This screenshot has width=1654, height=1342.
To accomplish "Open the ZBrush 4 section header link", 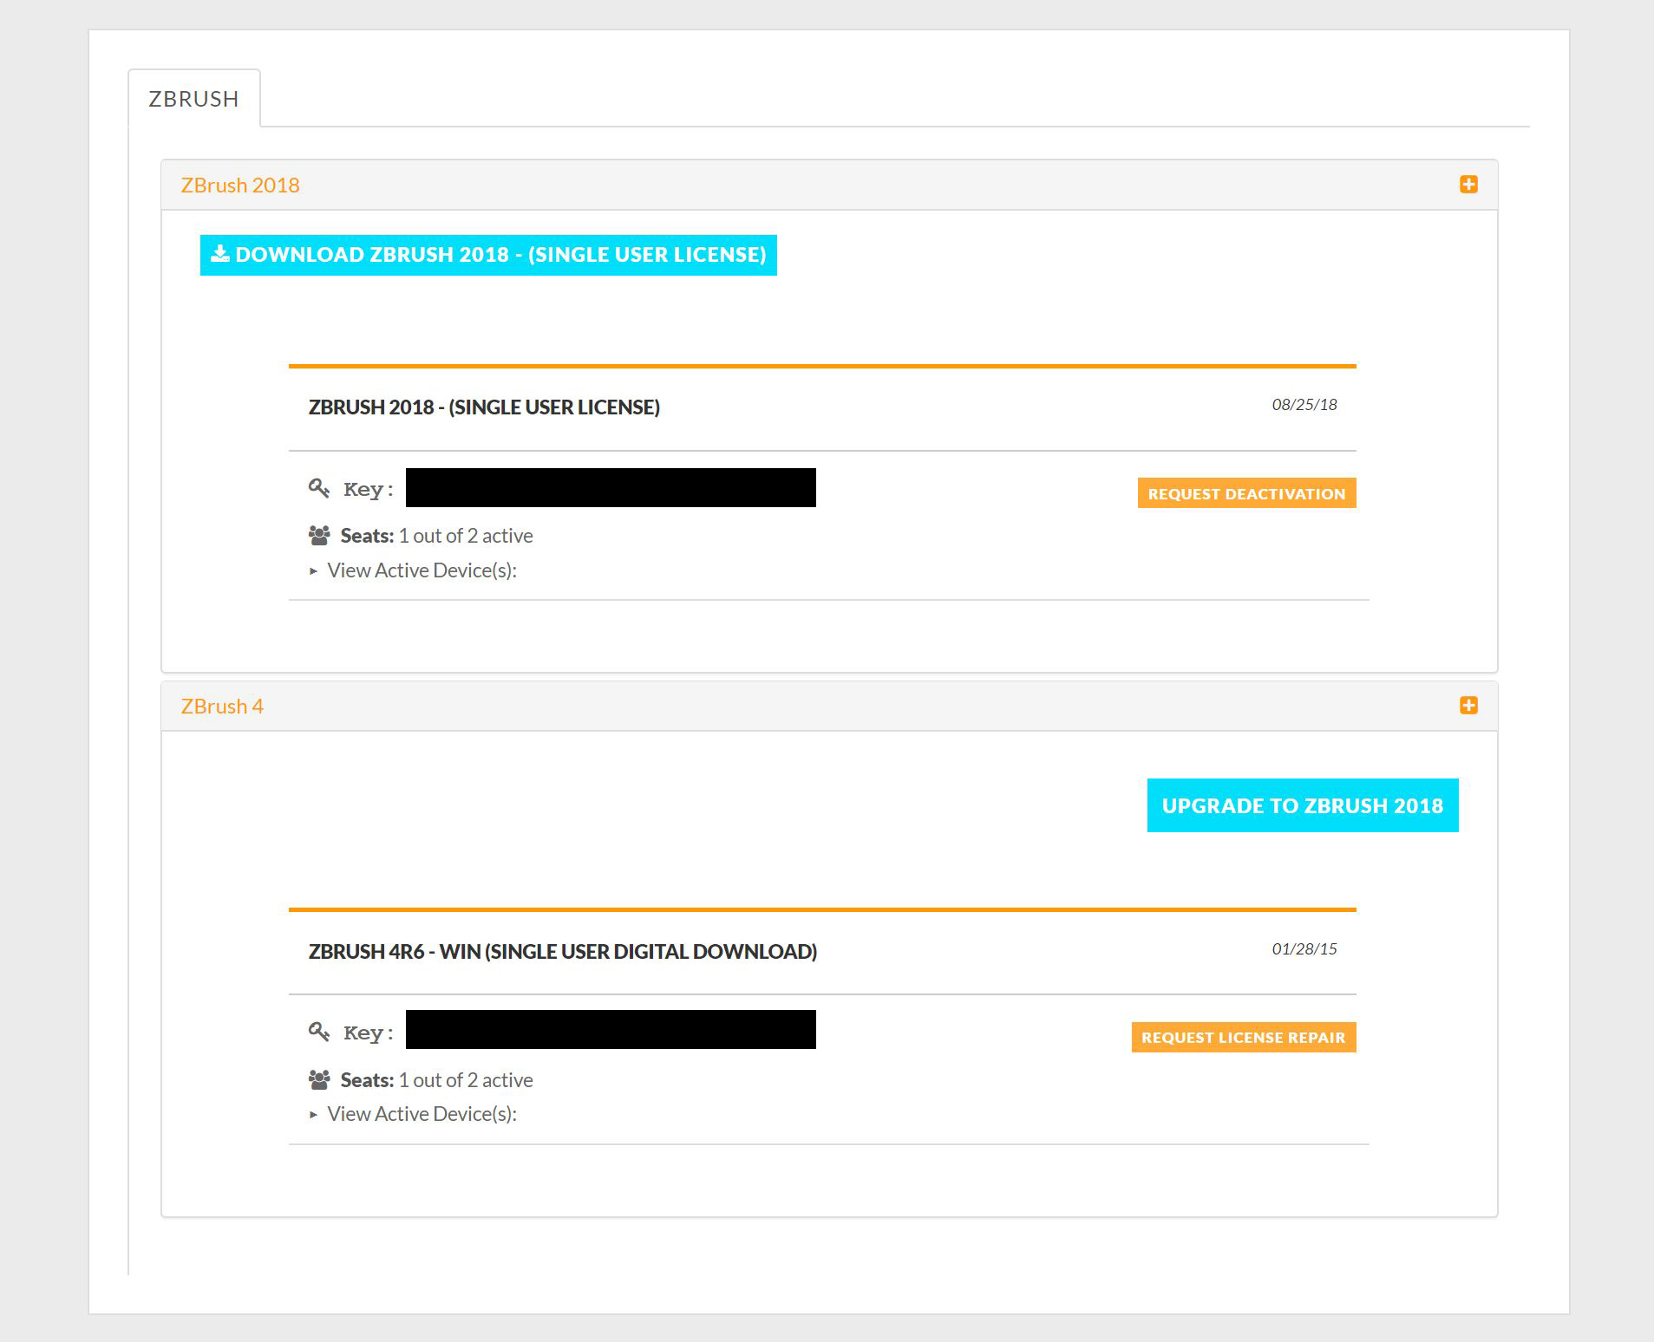I will tap(222, 707).
